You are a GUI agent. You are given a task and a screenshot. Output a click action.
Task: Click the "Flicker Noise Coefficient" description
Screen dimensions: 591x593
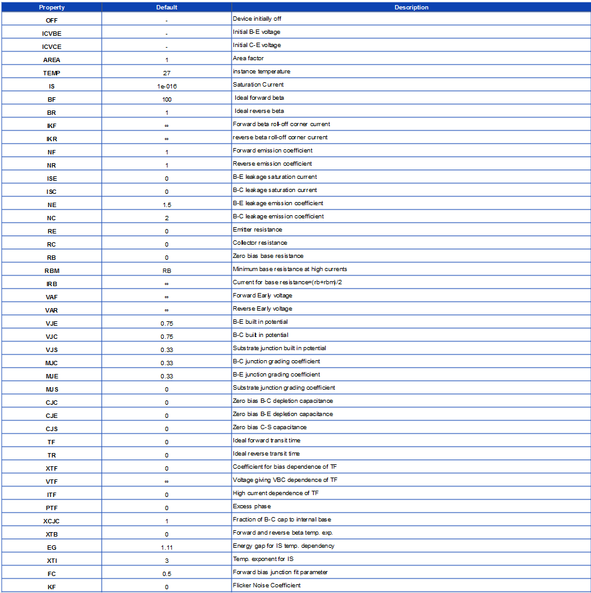267,585
